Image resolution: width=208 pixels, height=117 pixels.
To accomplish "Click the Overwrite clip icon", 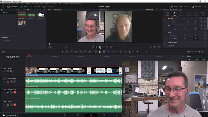I will coord(85,52).
